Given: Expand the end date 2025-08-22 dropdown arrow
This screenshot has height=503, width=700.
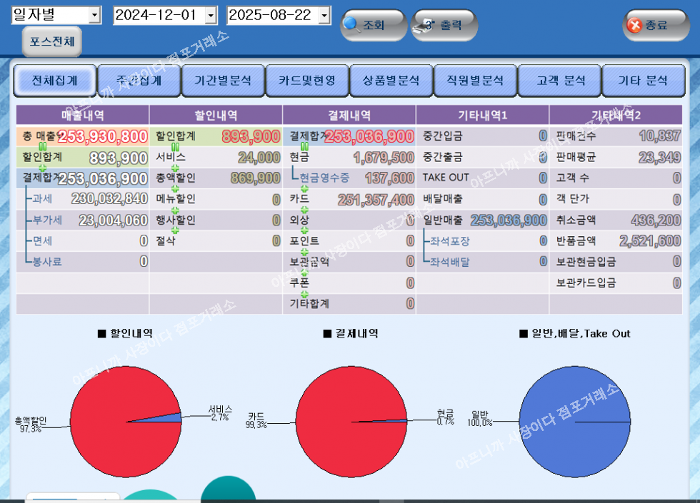Looking at the screenshot, I should coord(324,15).
